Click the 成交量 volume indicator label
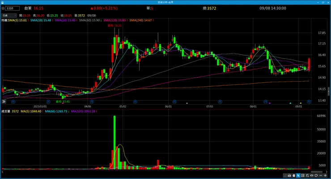331x179 pixels. [6, 111]
